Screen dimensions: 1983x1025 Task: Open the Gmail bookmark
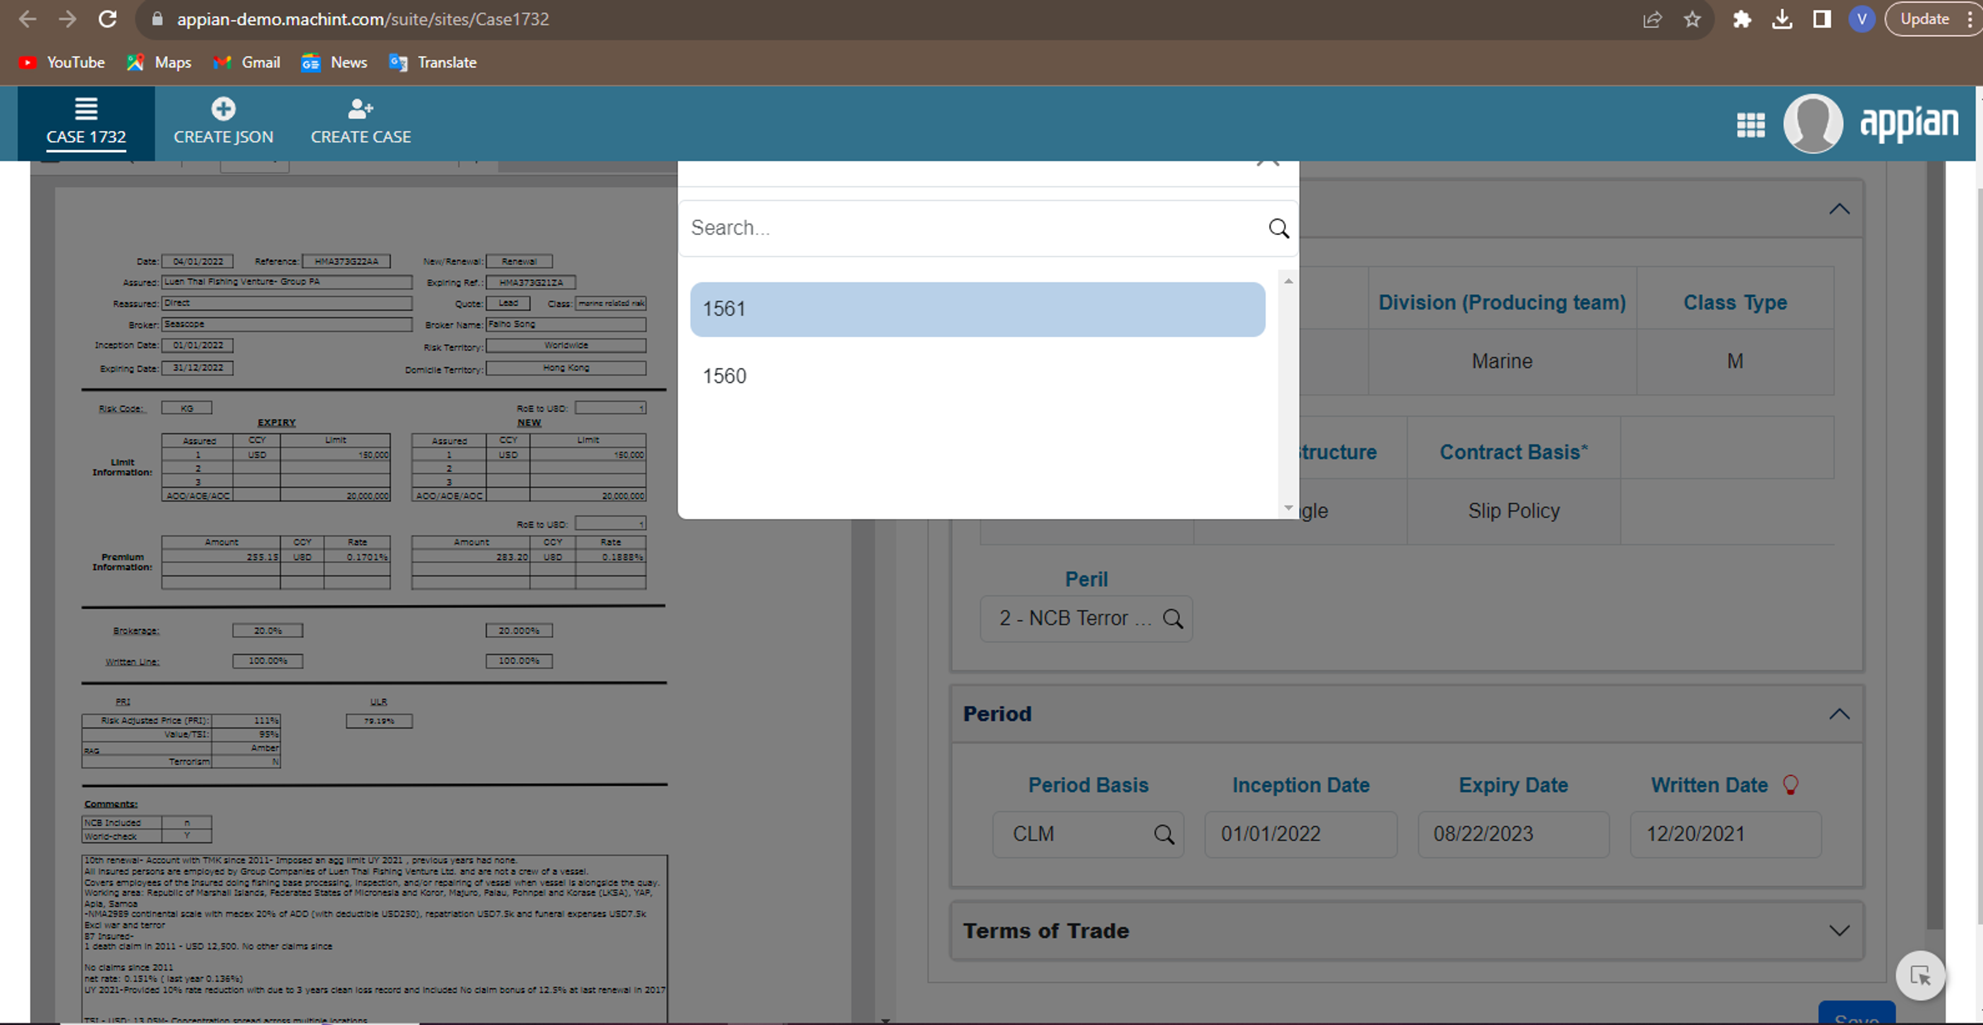pos(246,62)
